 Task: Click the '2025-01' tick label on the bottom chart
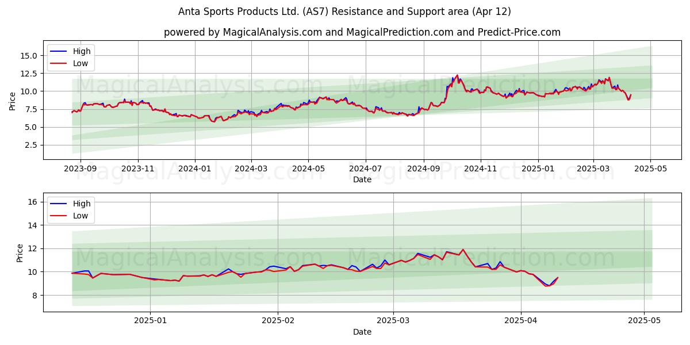(x=150, y=321)
